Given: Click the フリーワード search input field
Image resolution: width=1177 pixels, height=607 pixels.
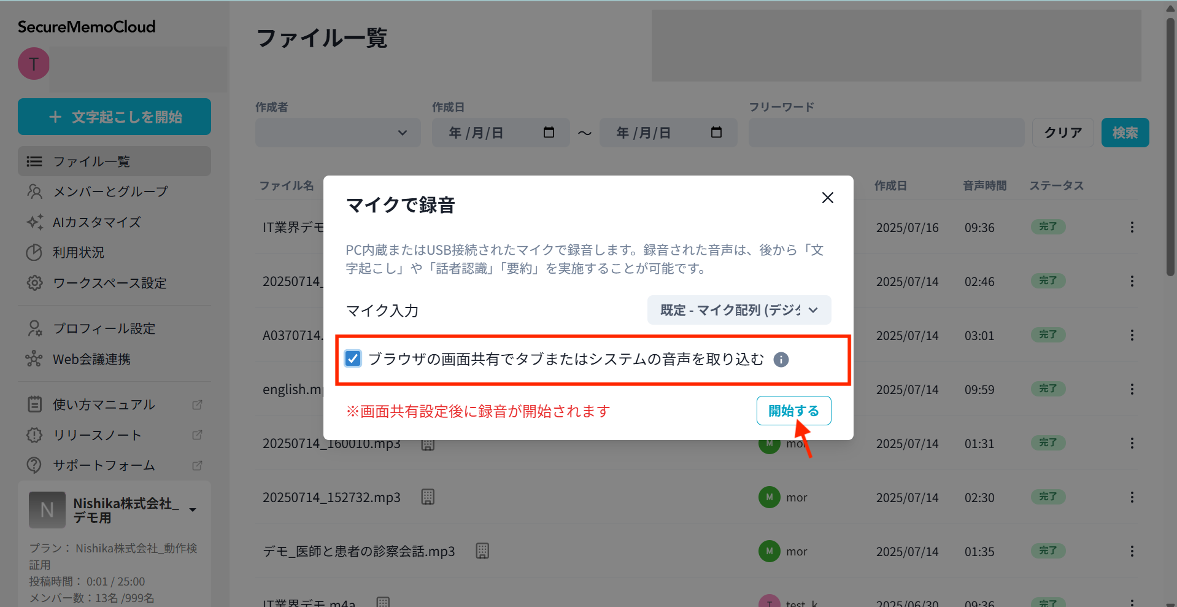Looking at the screenshot, I should (x=886, y=133).
